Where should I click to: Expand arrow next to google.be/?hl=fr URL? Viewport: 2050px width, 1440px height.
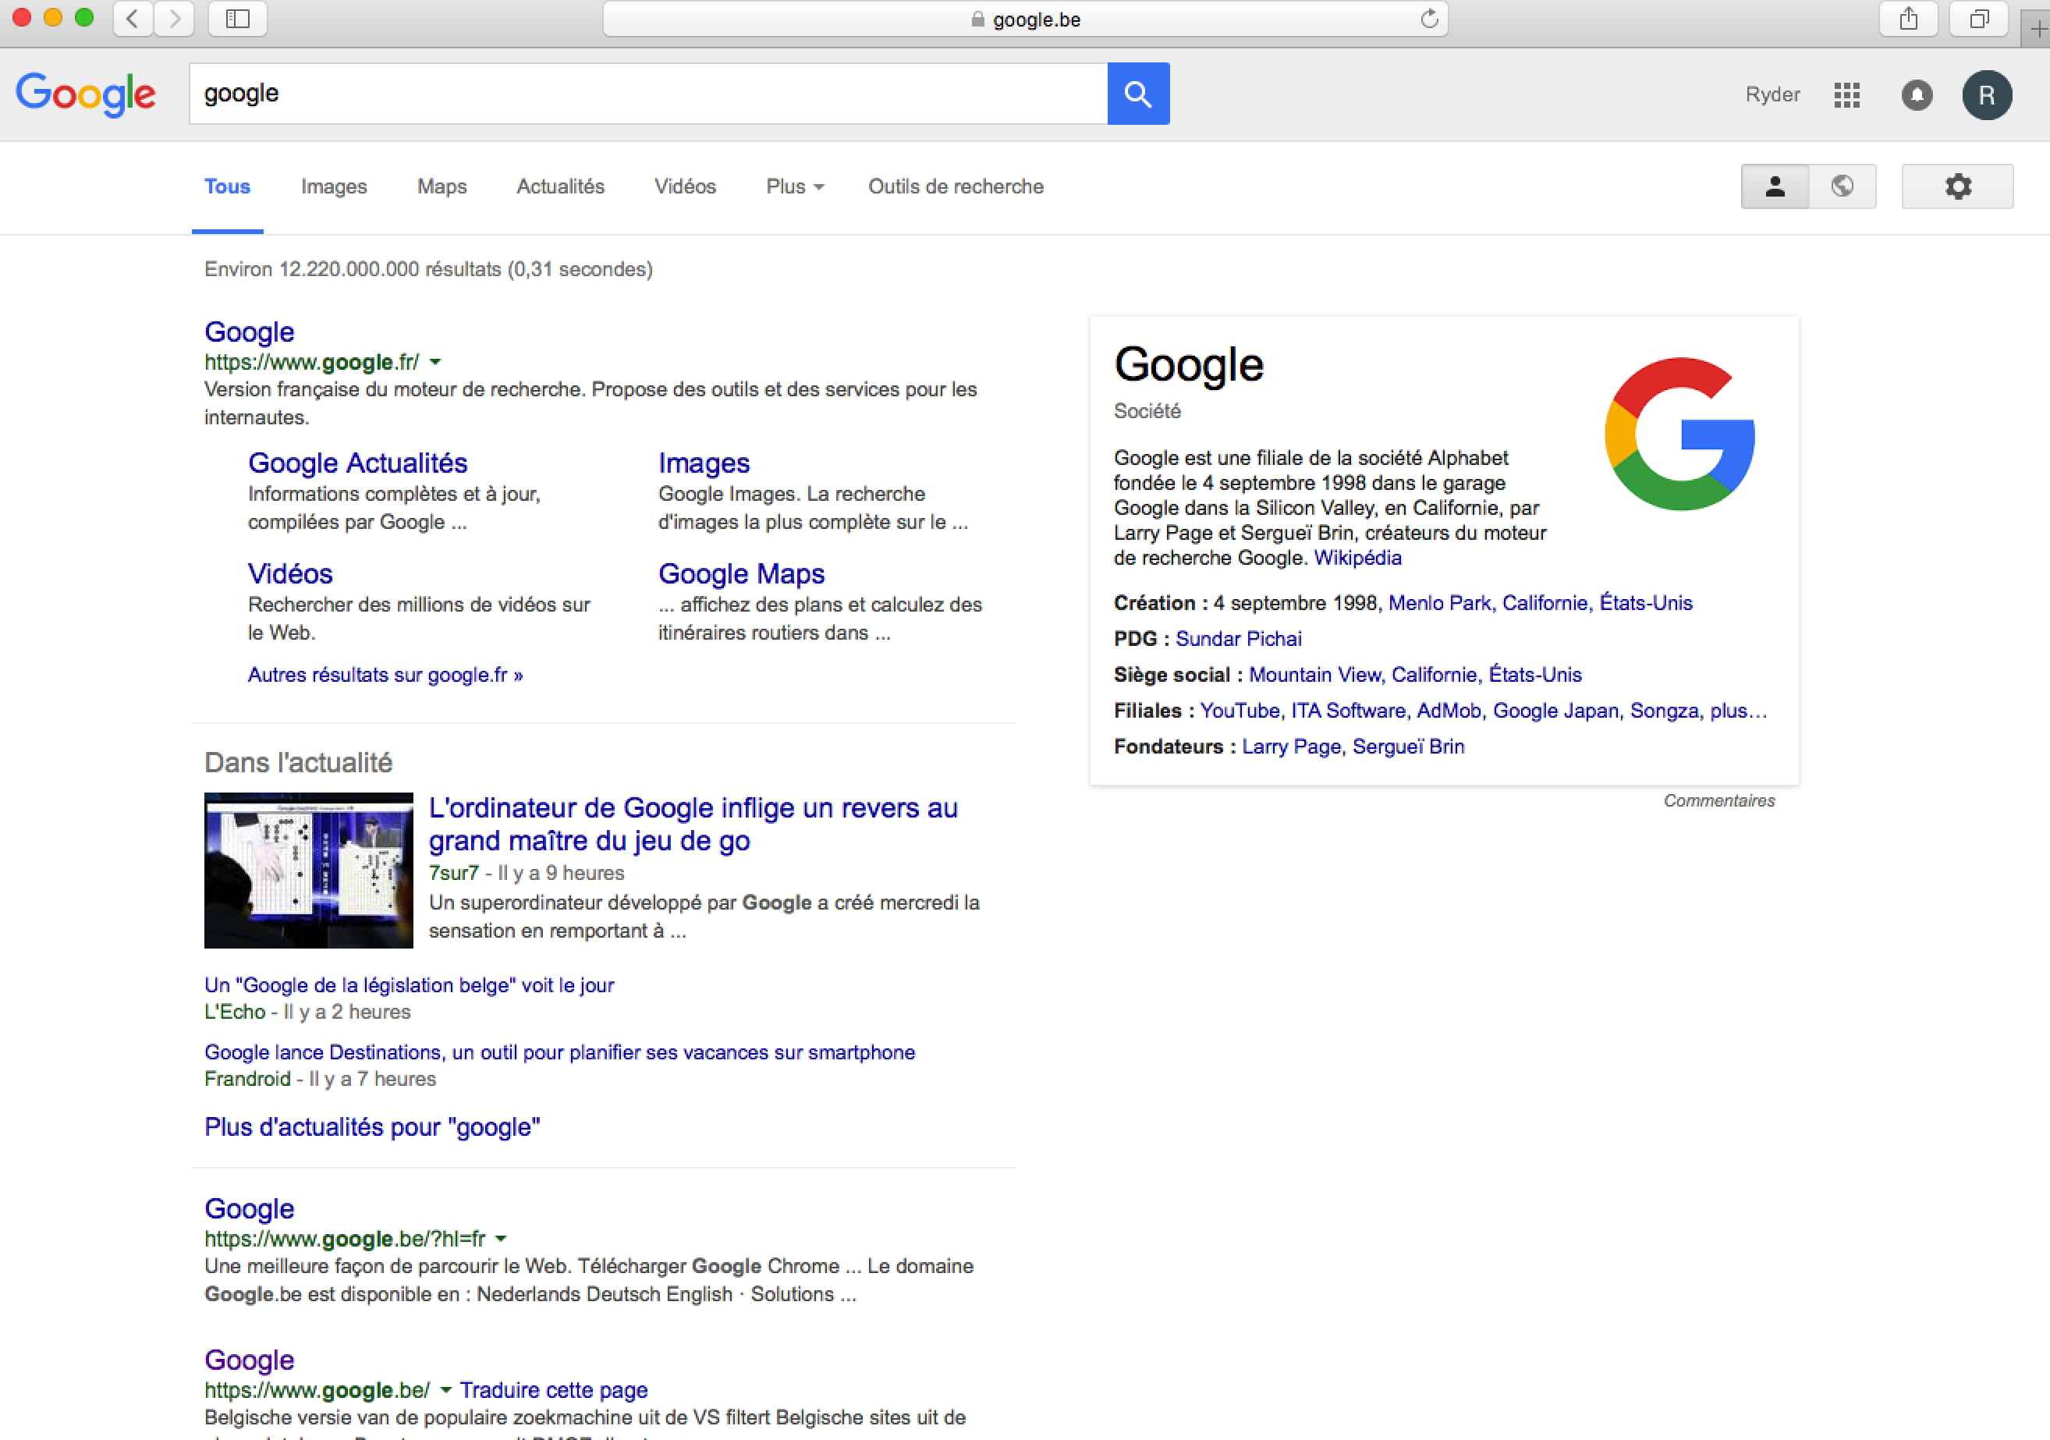[501, 1239]
